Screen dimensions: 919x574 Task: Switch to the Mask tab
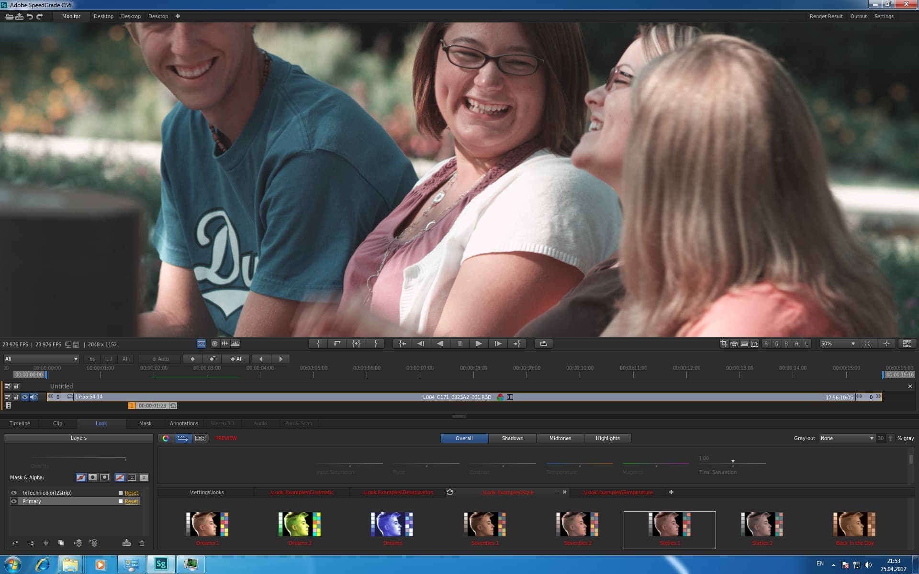tap(145, 423)
